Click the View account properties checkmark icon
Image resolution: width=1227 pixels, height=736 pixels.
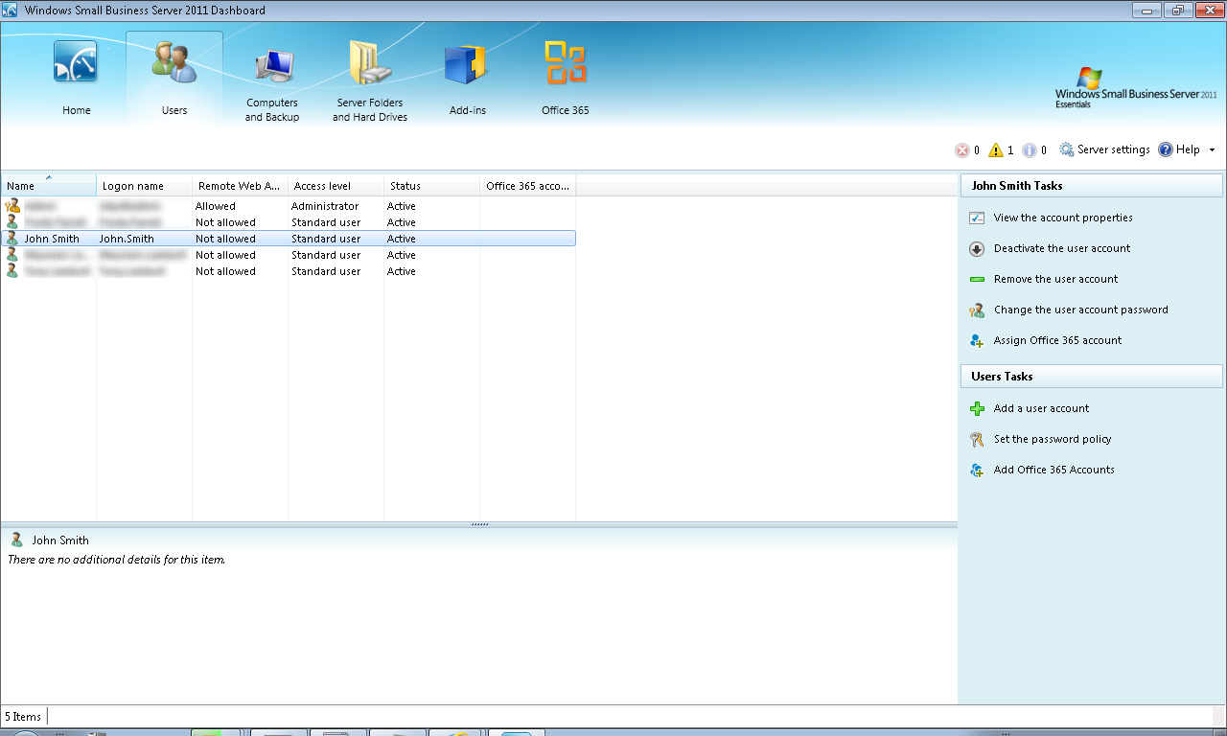click(977, 218)
